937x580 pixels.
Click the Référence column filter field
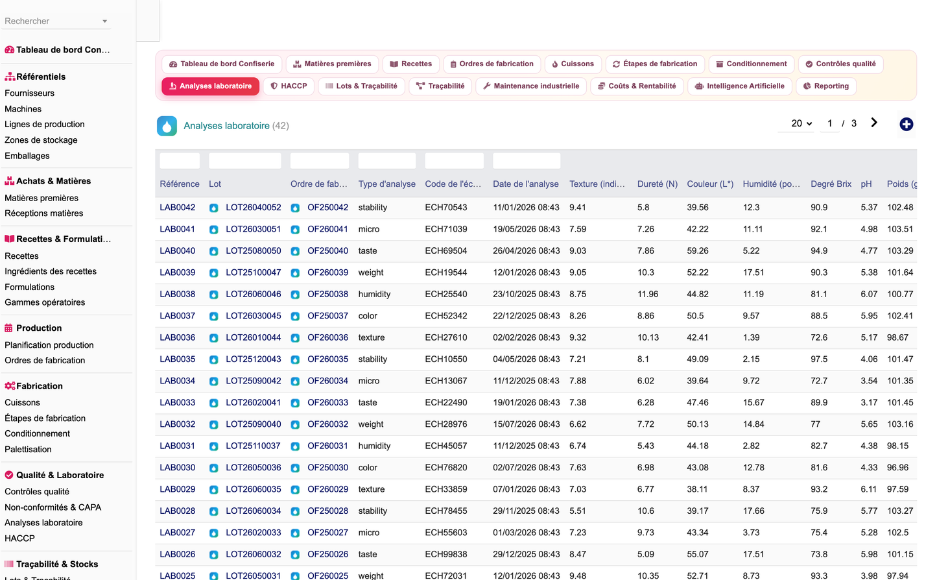(180, 161)
